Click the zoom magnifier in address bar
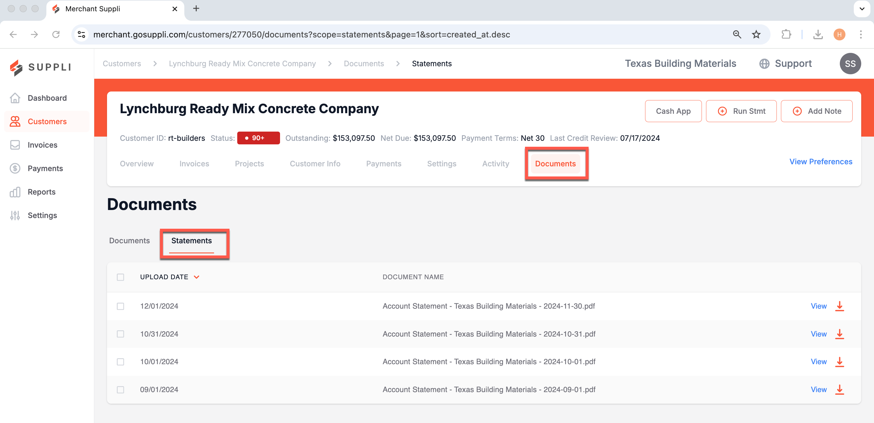 (x=737, y=34)
